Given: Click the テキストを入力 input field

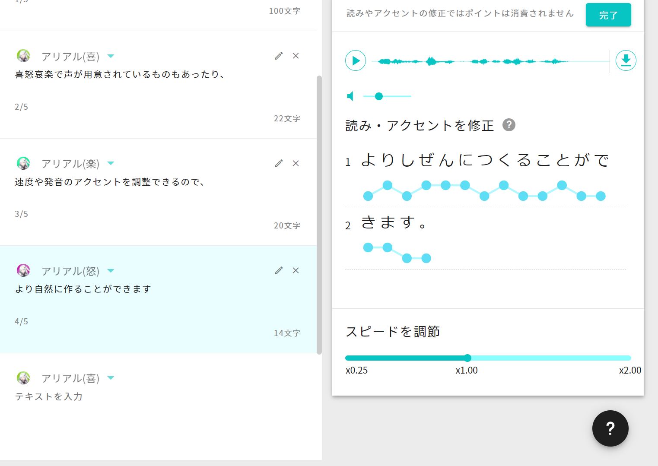Looking at the screenshot, I should click(49, 396).
